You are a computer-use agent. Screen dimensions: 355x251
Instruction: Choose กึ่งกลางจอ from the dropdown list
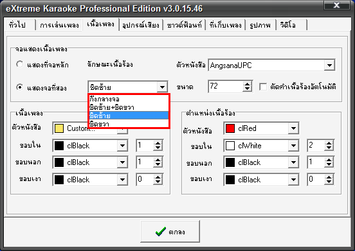pyautogui.click(x=129, y=99)
